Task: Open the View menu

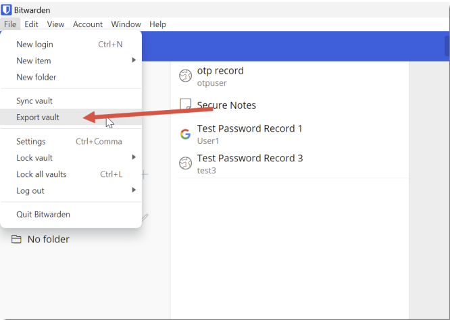Action: (x=55, y=24)
